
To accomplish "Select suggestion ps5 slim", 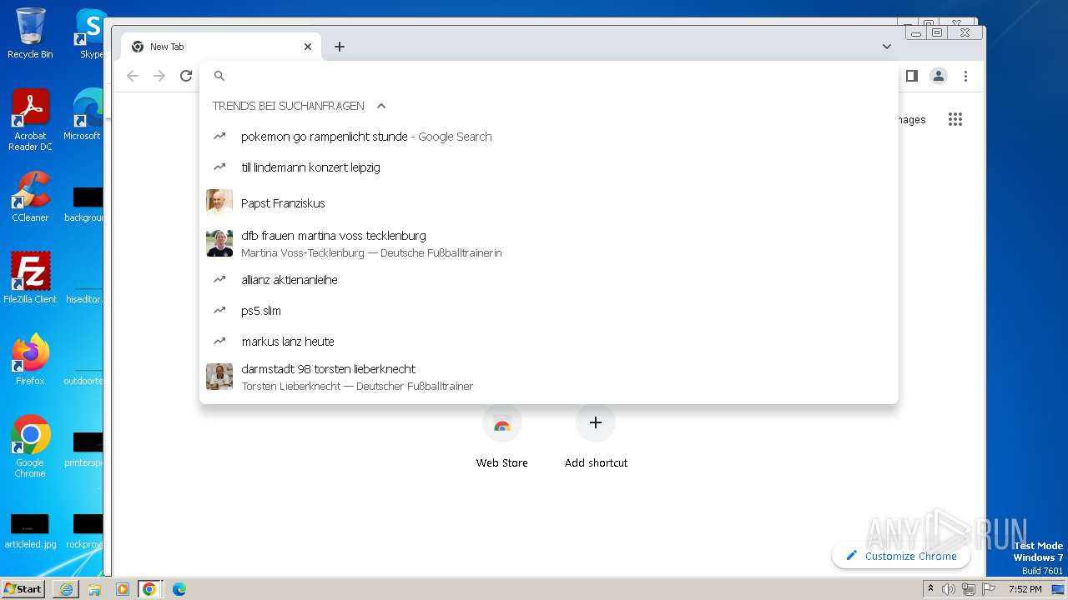I will 549,311.
